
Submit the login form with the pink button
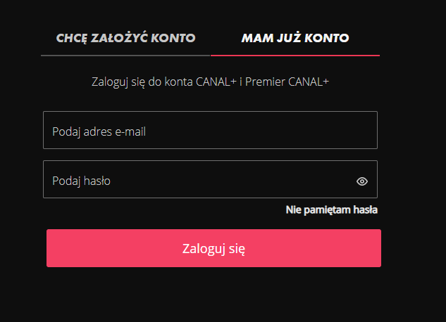tap(213, 248)
